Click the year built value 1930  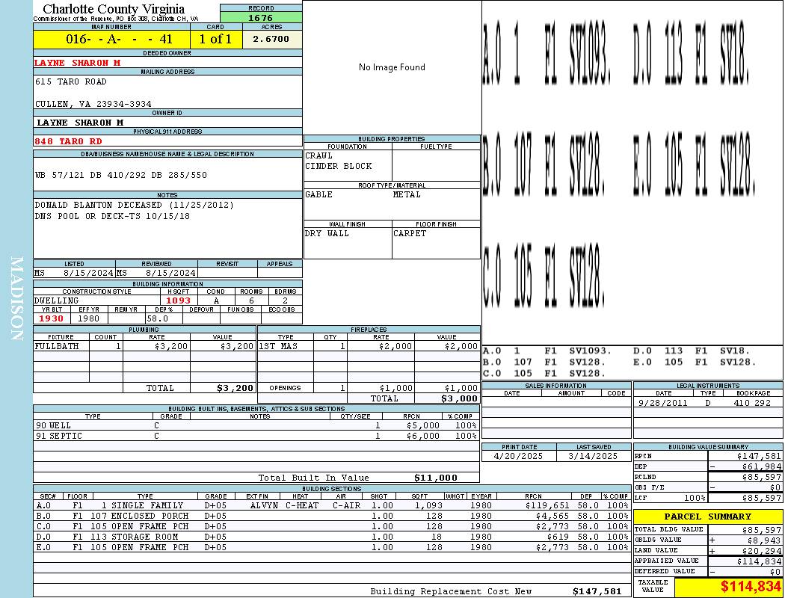pyautogui.click(x=52, y=318)
